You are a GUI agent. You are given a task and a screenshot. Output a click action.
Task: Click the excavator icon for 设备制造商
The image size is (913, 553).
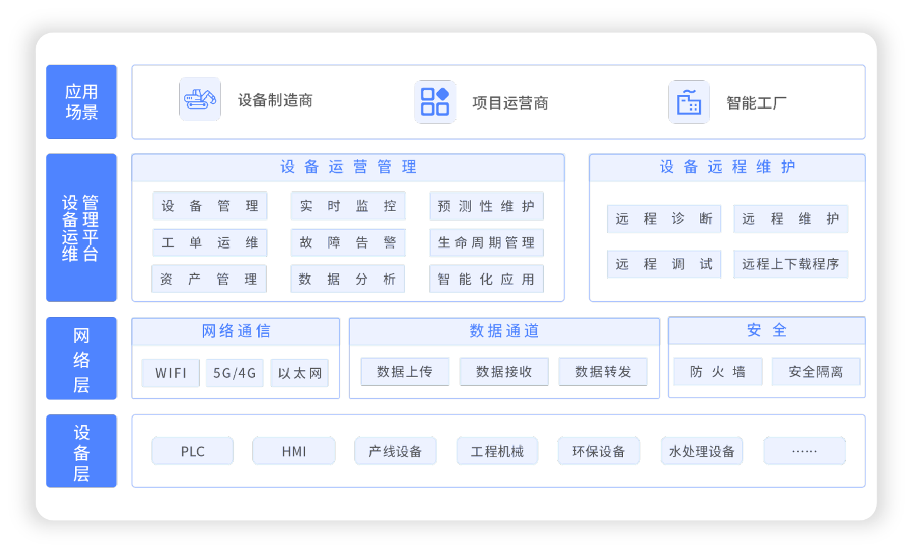tap(200, 99)
